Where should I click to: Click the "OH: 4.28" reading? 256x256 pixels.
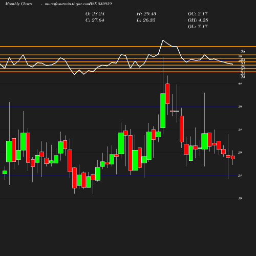coord(198,20)
